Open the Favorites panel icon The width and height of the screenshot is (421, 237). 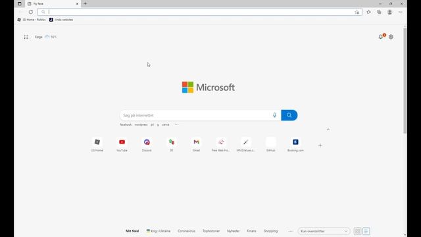tap(368, 12)
